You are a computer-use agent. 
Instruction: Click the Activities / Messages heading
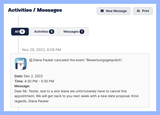(35, 10)
